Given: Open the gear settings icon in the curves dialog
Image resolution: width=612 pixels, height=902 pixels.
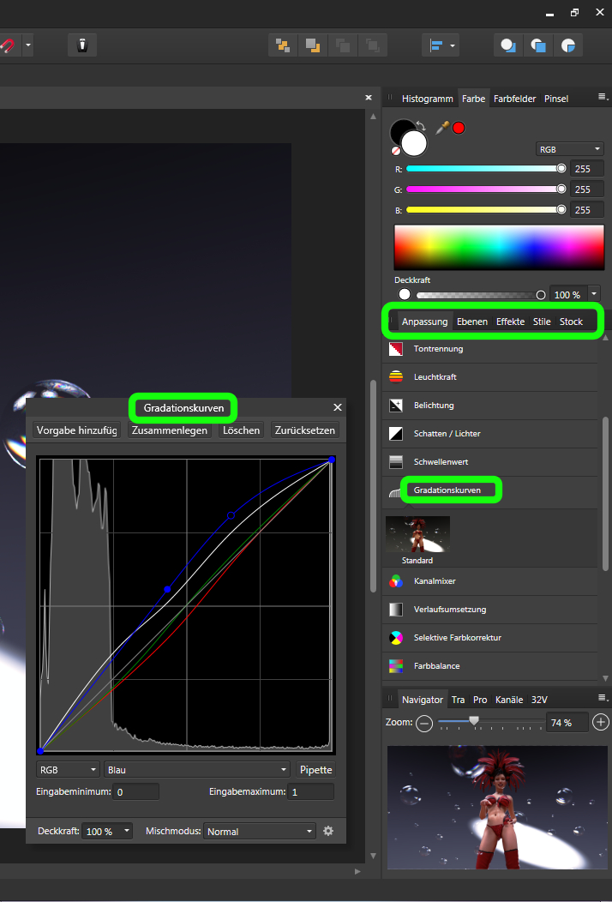Looking at the screenshot, I should point(328,831).
